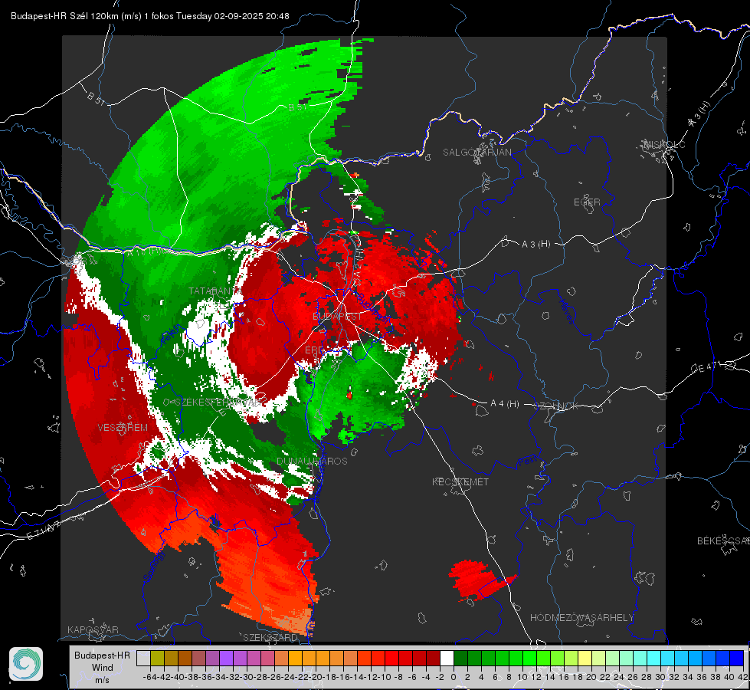The height and width of the screenshot is (690, 750).
Task: Click the A 3 (H) road label near Eger
Action: (x=535, y=245)
